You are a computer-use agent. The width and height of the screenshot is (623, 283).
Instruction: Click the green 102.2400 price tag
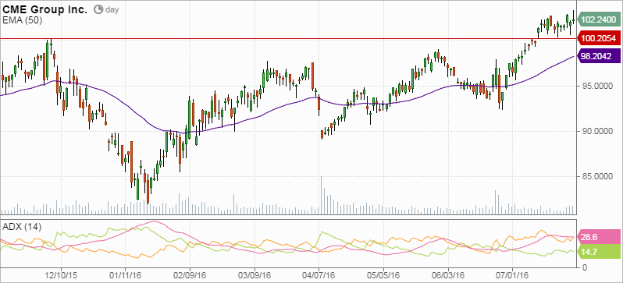[599, 19]
